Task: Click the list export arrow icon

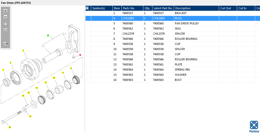Action: tap(5, 44)
